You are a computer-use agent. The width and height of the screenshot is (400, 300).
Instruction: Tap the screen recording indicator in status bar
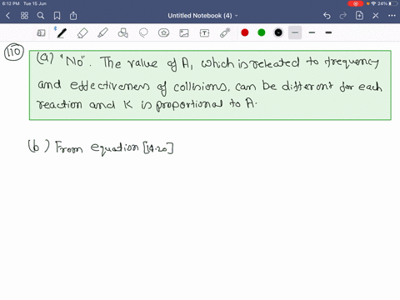coord(356,3)
